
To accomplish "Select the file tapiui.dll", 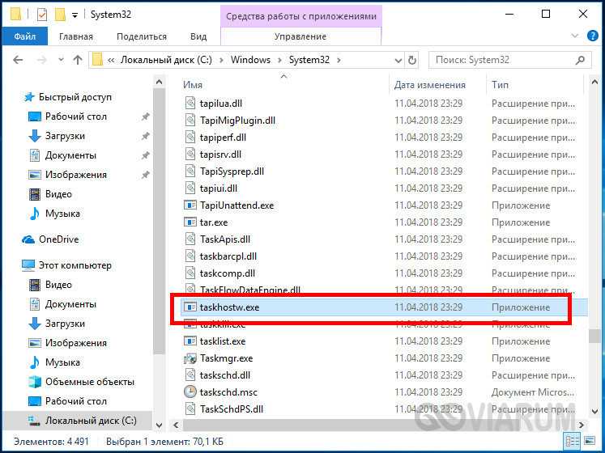I will 219,188.
